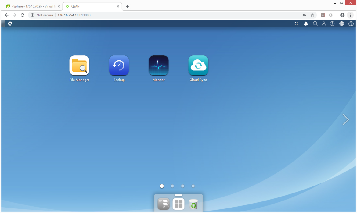
Task: Switch to the fourth page dot
Action: pyautogui.click(x=193, y=186)
